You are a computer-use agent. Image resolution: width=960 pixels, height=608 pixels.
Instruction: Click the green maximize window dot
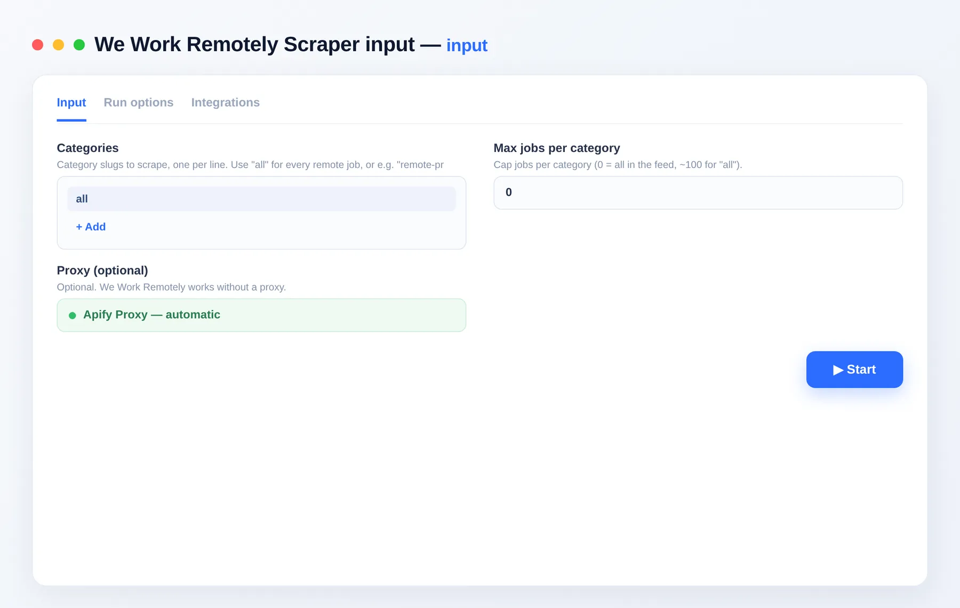click(79, 45)
